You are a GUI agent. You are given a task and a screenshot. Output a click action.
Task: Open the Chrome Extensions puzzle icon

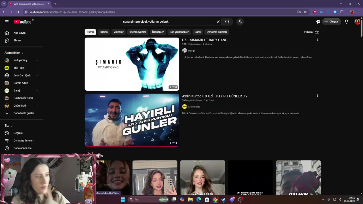(x=342, y=12)
